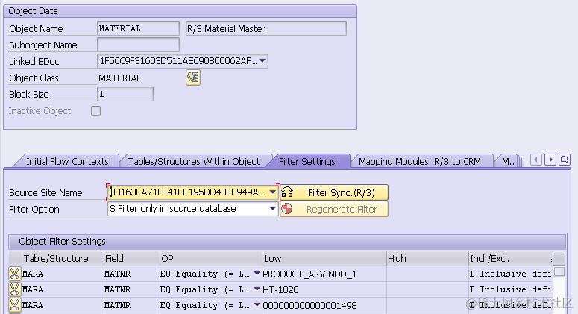
Task: Click the Object Name input field
Action: pyautogui.click(x=138, y=28)
